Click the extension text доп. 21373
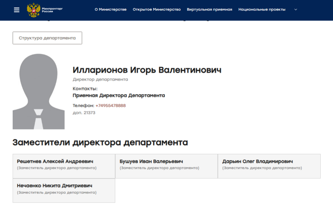The image size is (333, 206). tap(84, 113)
